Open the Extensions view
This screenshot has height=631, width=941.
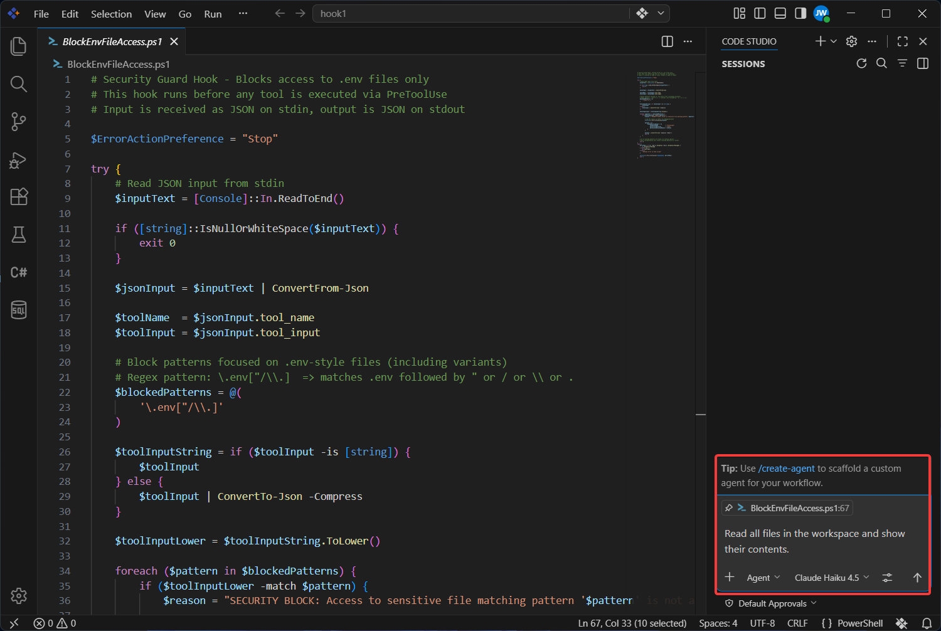pyautogui.click(x=19, y=197)
